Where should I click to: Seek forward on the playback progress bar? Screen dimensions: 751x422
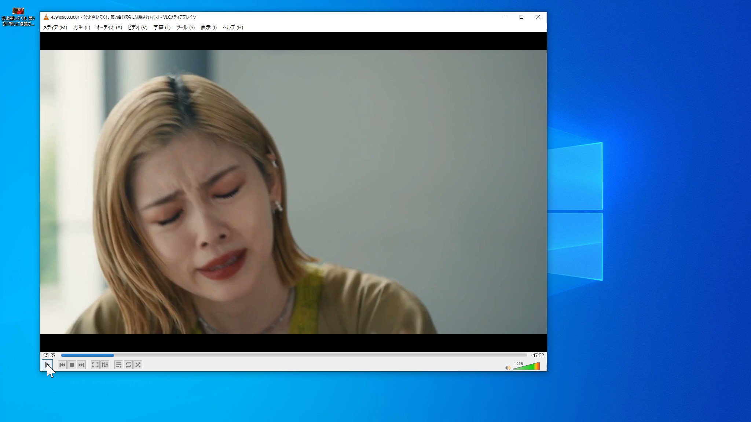pos(293,355)
